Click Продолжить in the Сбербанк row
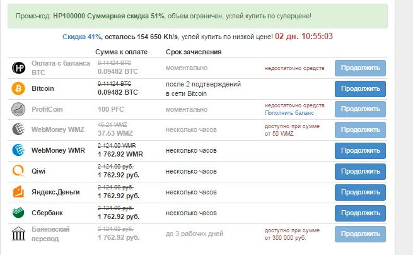 [360, 213]
